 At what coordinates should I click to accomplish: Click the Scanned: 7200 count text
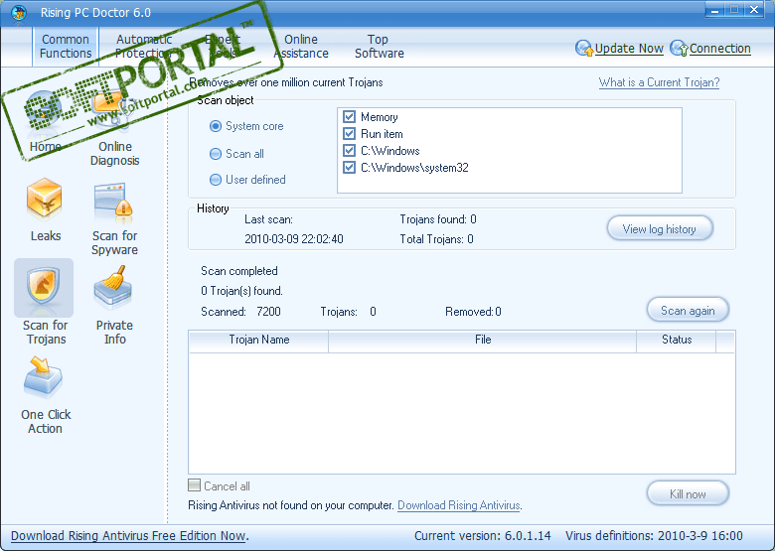240,312
